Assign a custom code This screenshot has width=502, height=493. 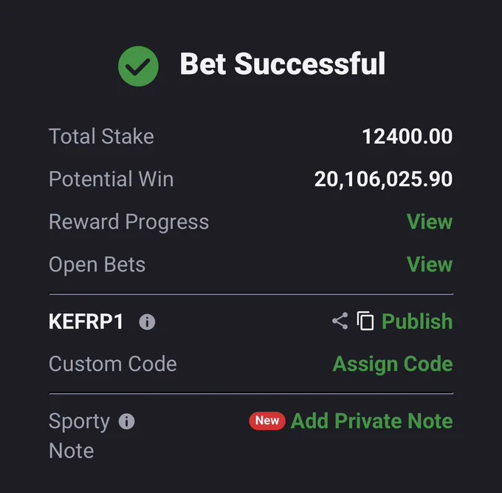pyautogui.click(x=393, y=364)
